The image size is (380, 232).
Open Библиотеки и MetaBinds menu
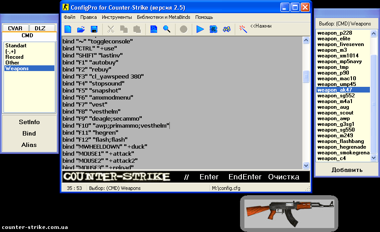point(164,17)
